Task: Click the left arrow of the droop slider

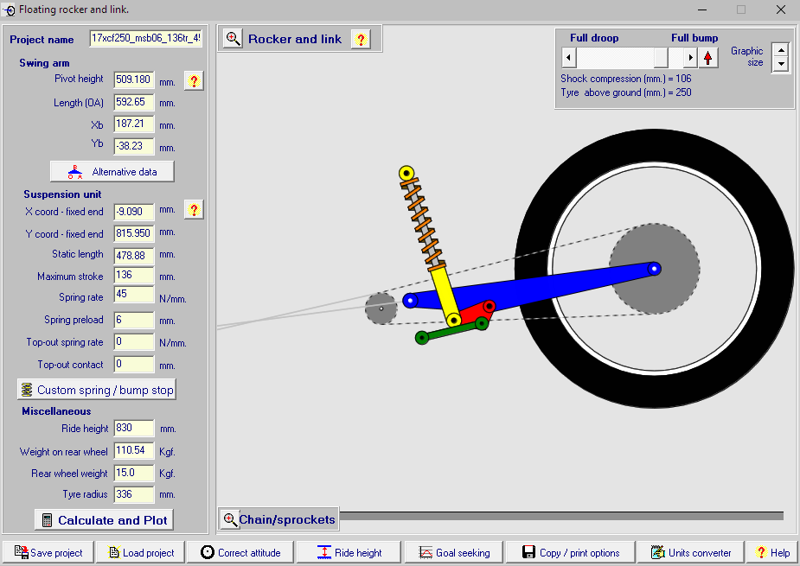Action: click(x=568, y=58)
